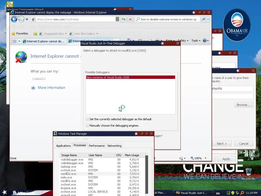Select the taskmgr.exe process row
The height and width of the screenshot is (196, 261).
pyautogui.click(x=100, y=167)
